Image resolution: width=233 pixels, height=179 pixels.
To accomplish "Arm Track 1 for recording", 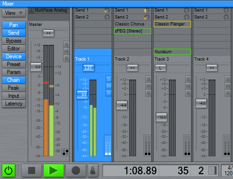I will coord(109,93).
